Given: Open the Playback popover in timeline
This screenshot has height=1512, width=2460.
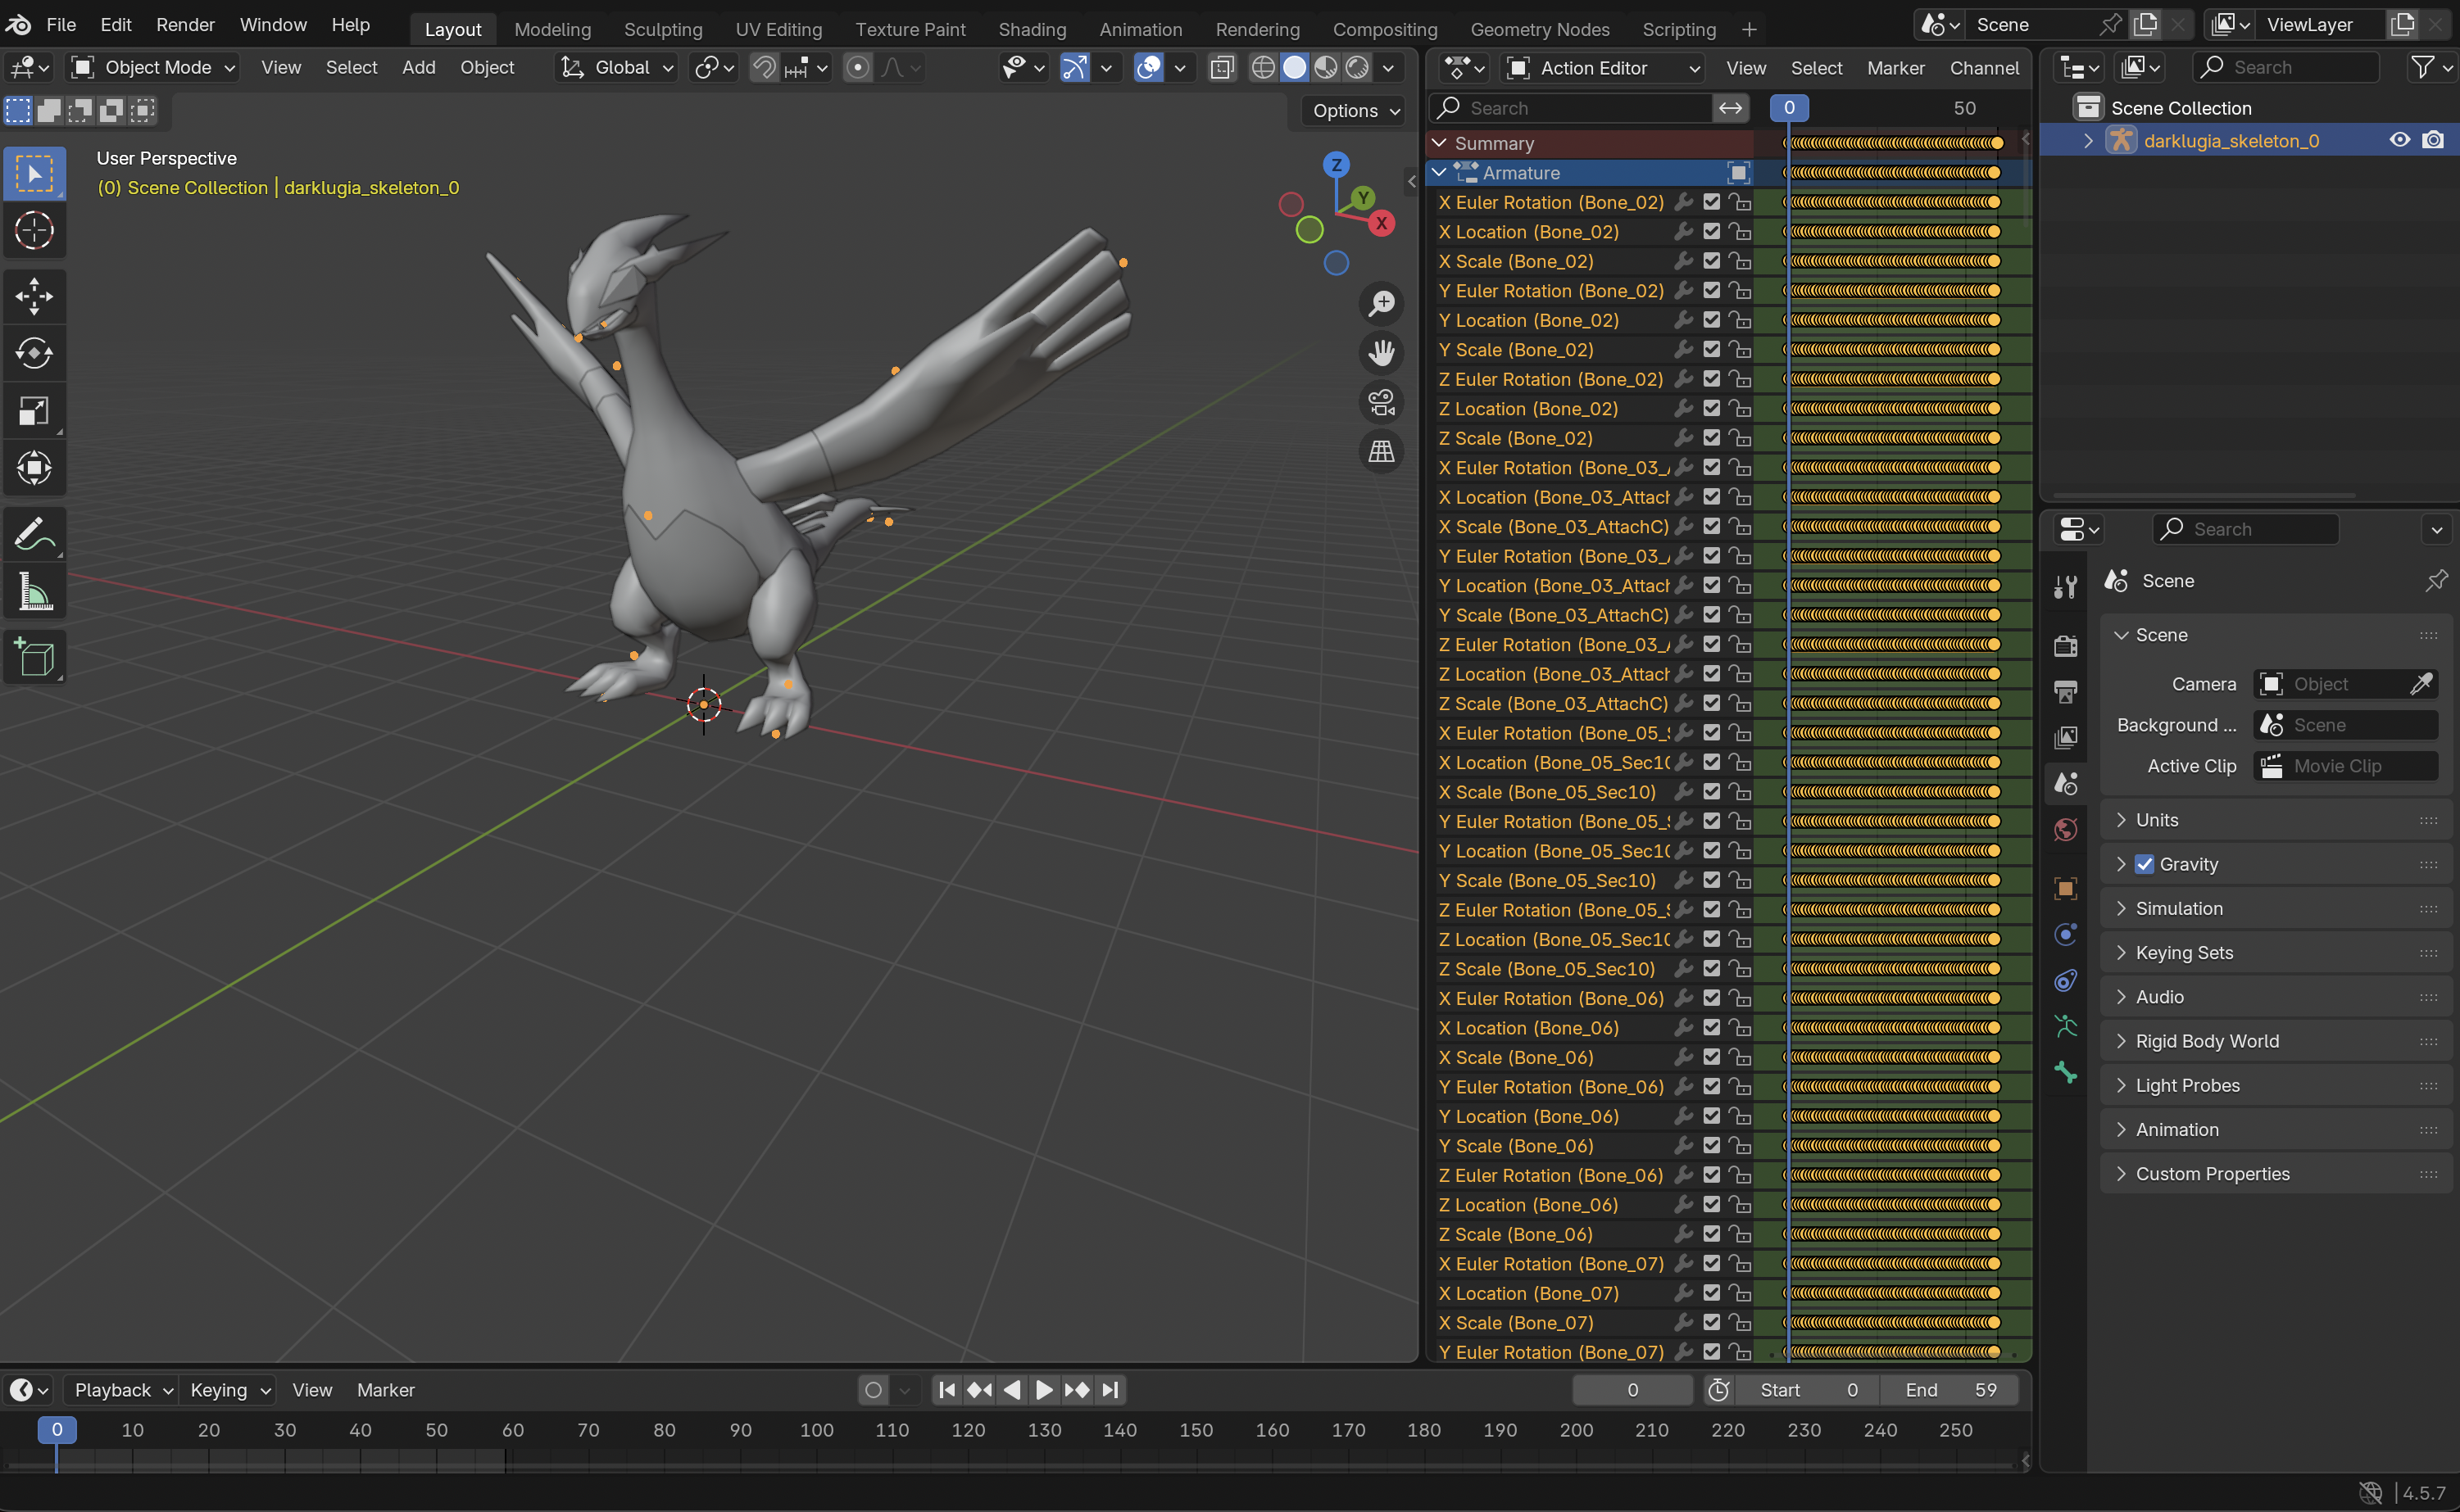Looking at the screenshot, I should click(x=122, y=1390).
